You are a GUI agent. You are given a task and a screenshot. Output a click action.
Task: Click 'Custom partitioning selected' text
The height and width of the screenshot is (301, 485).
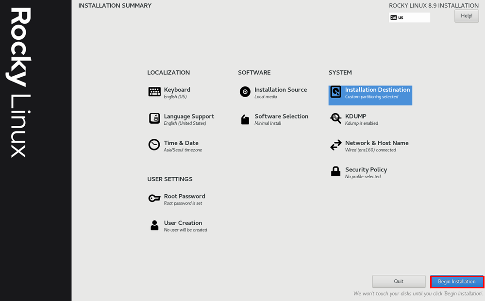pos(371,97)
